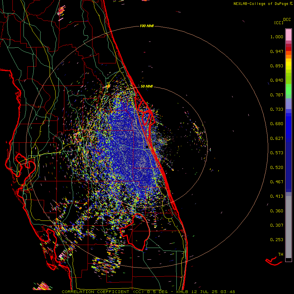294x294 pixels.
Task: Click the 100 NMI range ring label
Action: point(147,26)
